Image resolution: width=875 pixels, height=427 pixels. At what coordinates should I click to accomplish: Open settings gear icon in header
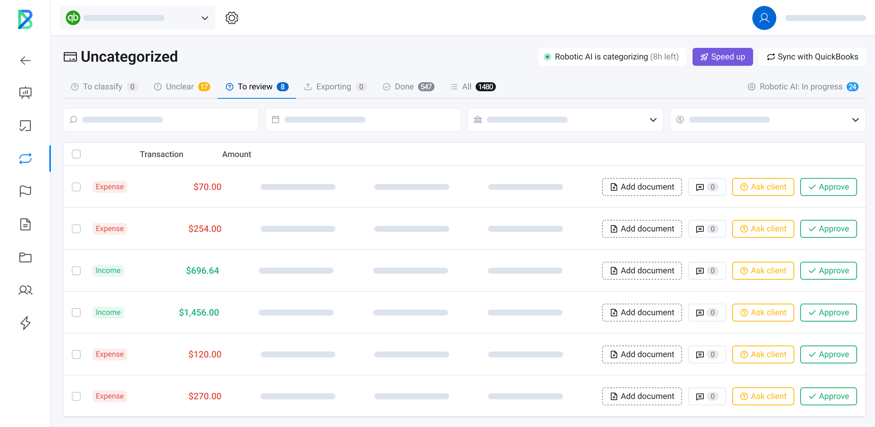coord(231,18)
